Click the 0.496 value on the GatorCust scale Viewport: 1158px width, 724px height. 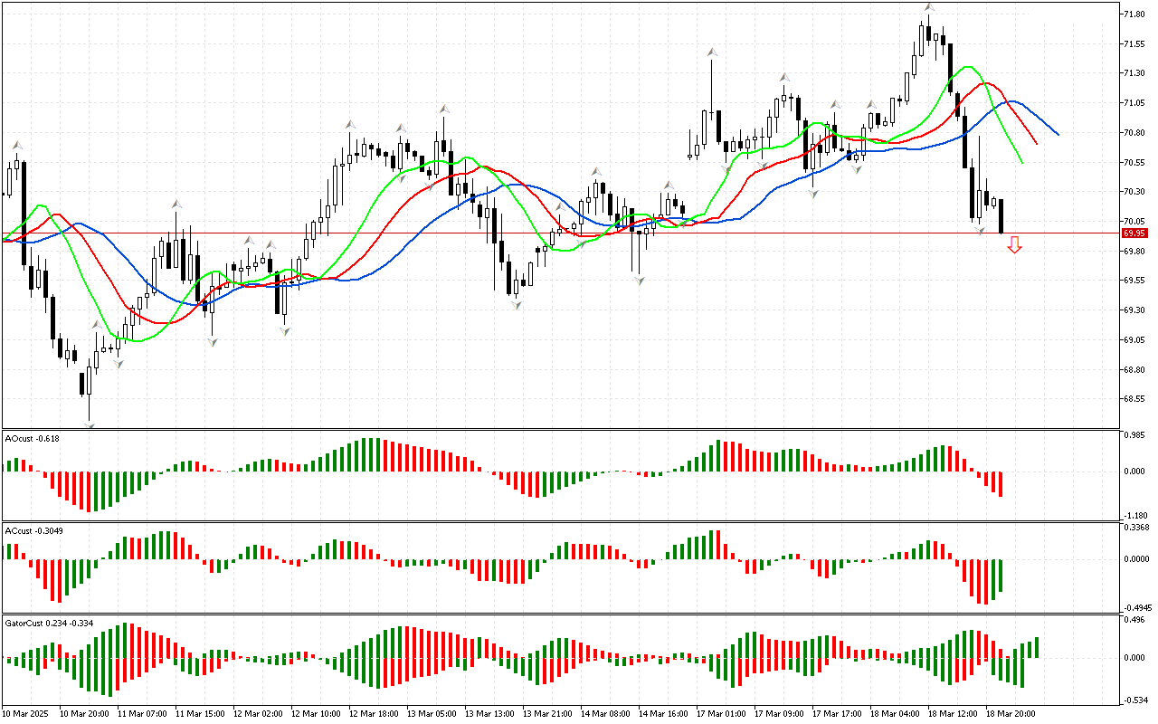[1134, 620]
